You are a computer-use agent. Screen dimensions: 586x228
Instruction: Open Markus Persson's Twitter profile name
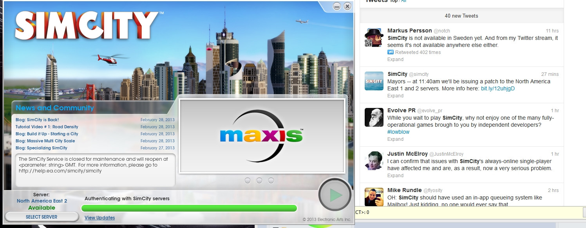tap(409, 31)
